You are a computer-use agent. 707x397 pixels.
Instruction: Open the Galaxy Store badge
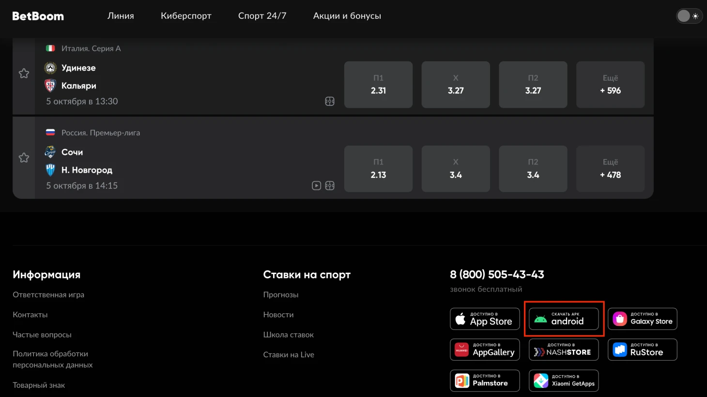(643, 319)
